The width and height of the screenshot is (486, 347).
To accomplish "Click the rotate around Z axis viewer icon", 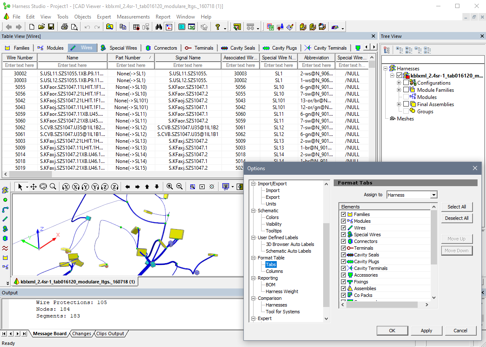I will (x=104, y=187).
